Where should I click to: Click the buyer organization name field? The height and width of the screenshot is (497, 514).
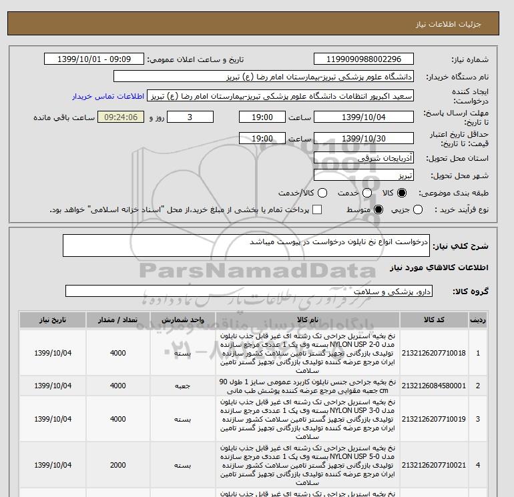(x=264, y=76)
